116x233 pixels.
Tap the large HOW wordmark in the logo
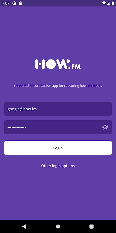(x=51, y=64)
